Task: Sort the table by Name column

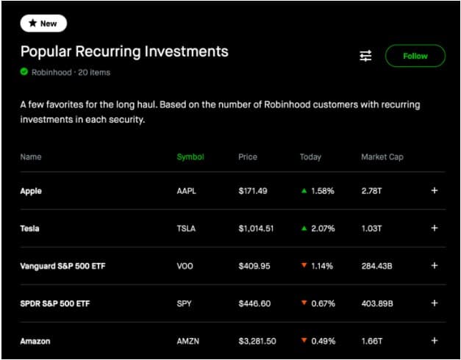Action: (x=31, y=156)
